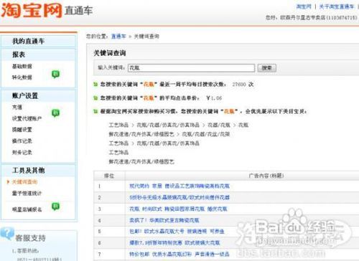Select the 报表 sidebar section header
Viewport: 359px width, 261px height.
[x=19, y=54]
